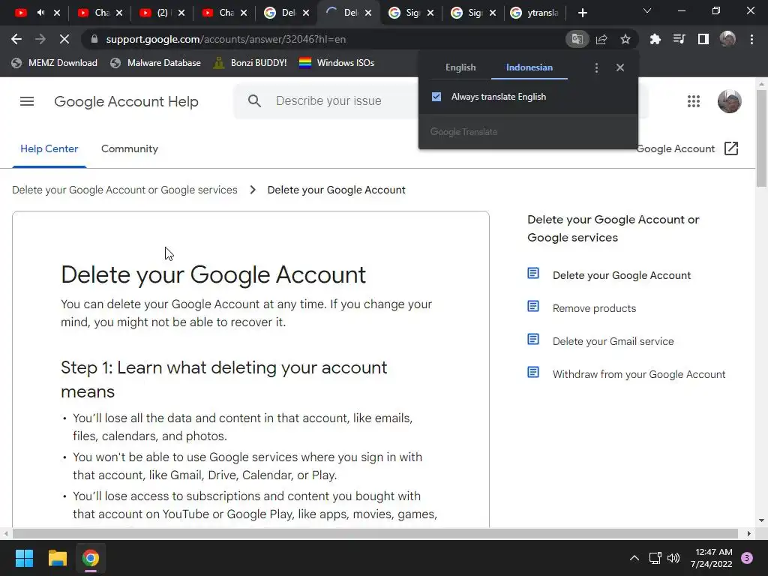Viewport: 768px width, 576px height.
Task: Open sidebar link Delete your Google Account
Action: 622,275
